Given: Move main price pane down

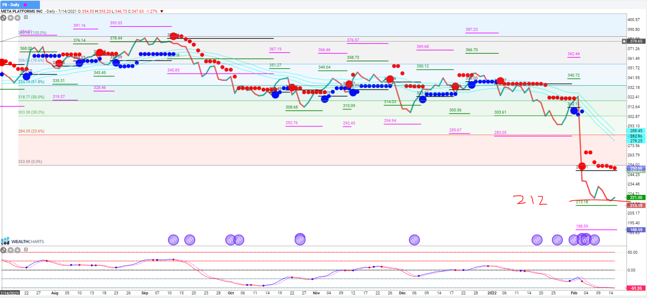Looking at the screenshot, I should tap(11, 18).
